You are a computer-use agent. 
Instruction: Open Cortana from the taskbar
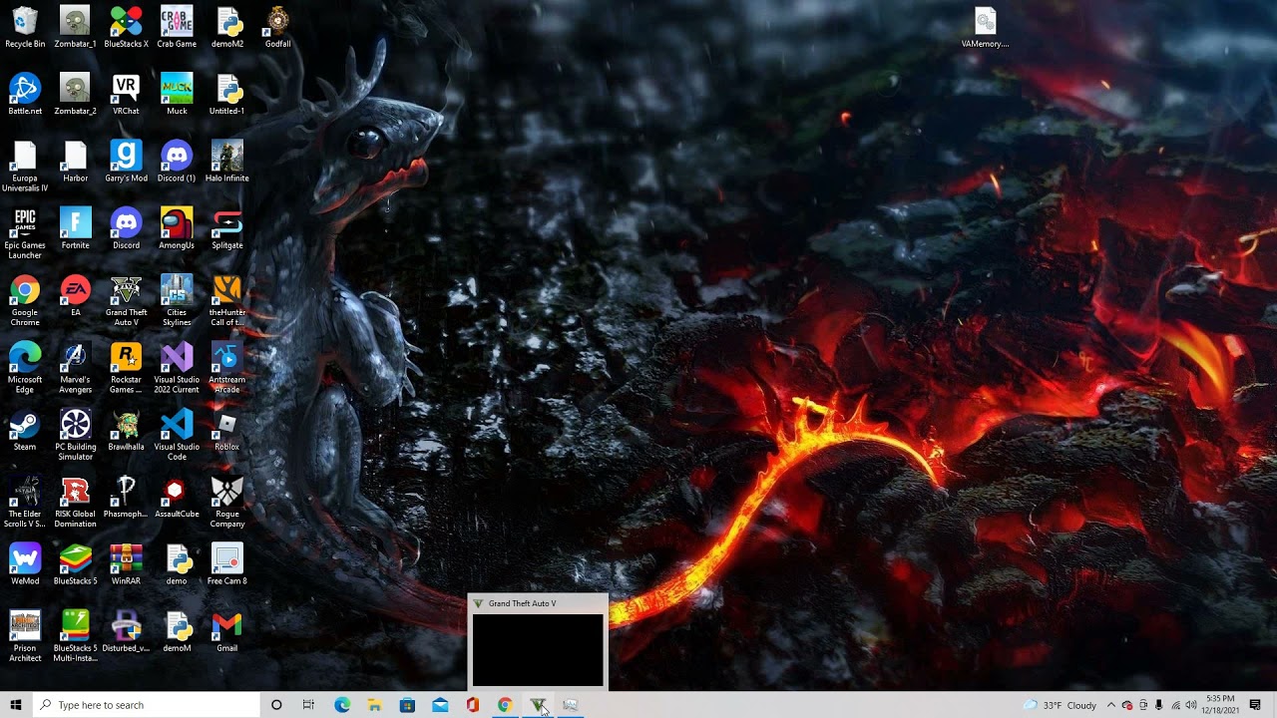[276, 705]
